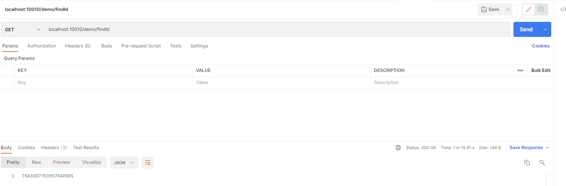Screen dimensions: 566x186
Task: Open the Cookies link
Action: (x=541, y=46)
